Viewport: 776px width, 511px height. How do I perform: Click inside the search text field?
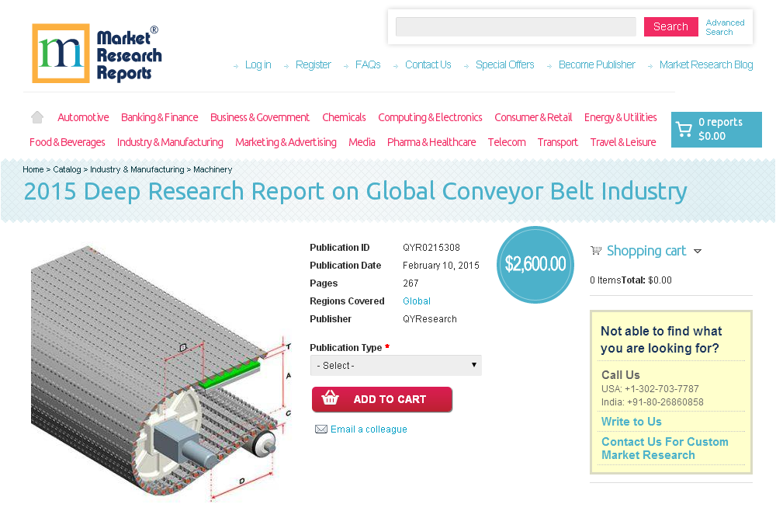(515, 26)
